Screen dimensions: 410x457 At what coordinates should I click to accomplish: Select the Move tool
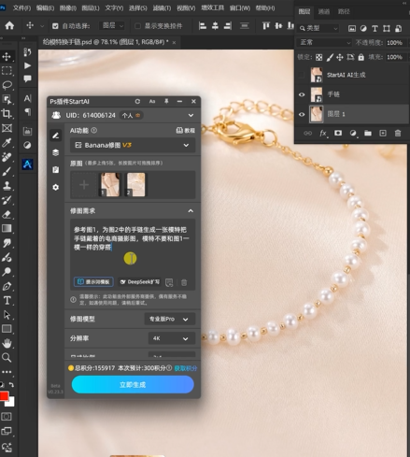pyautogui.click(x=7, y=57)
